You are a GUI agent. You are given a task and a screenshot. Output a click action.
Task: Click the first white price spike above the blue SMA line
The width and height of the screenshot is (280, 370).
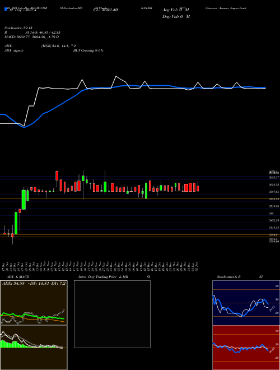coord(82,83)
